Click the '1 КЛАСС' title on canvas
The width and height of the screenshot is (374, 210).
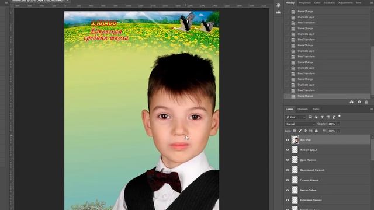point(104,23)
